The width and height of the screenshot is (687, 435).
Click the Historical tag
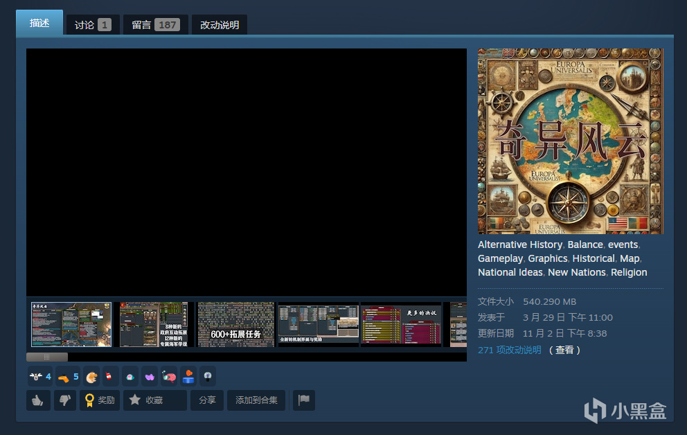(x=594, y=258)
